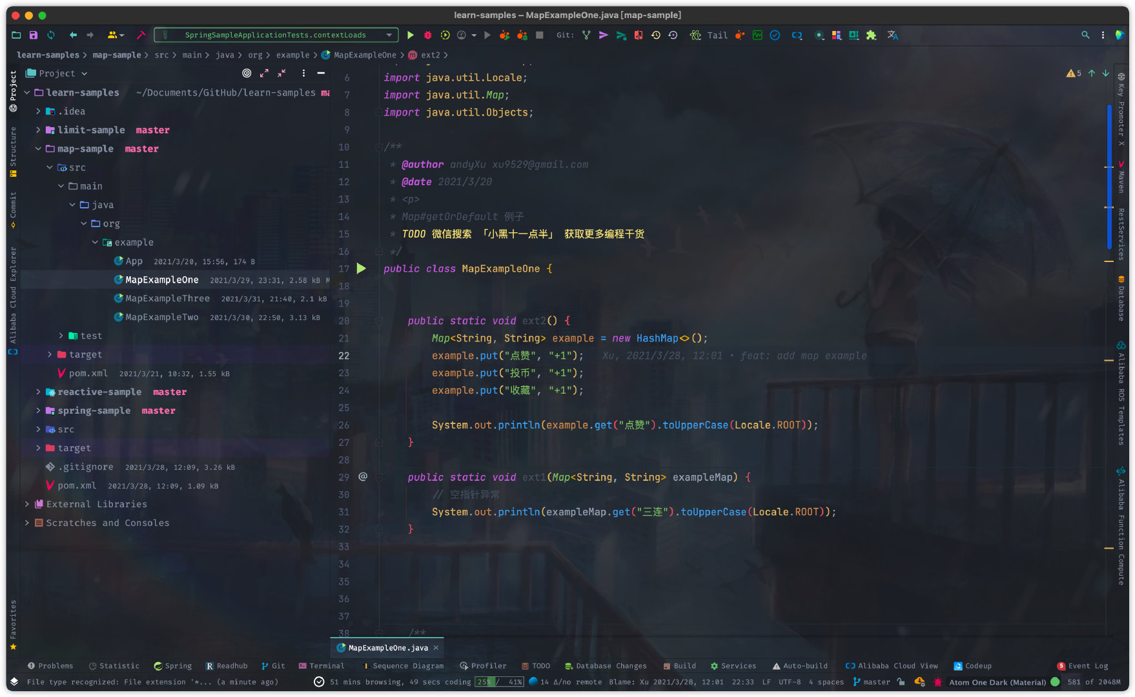The image size is (1135, 697).
Task: Fold the Javadoc comment block at line 10
Action: pos(380,147)
